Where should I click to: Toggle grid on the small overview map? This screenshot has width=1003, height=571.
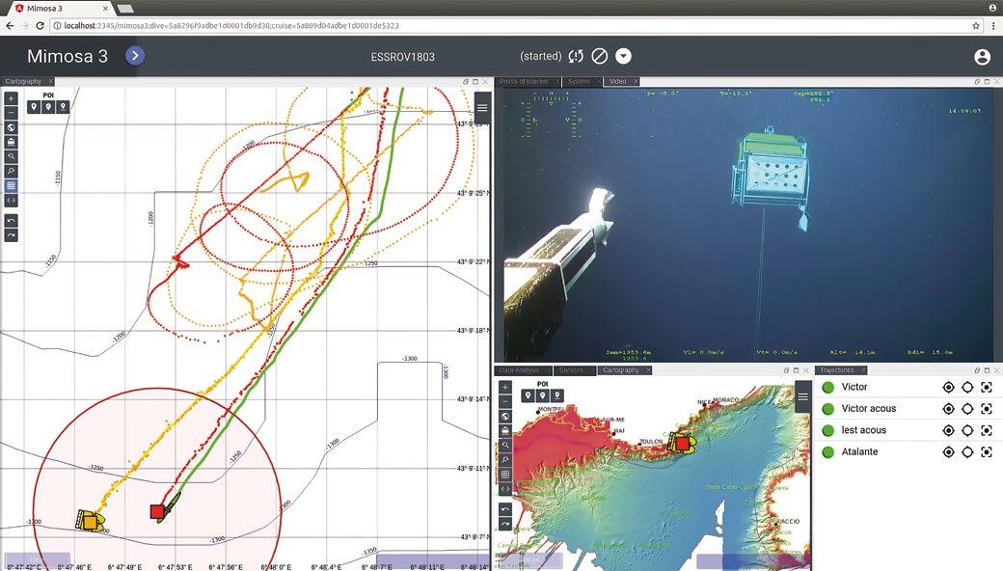(504, 475)
